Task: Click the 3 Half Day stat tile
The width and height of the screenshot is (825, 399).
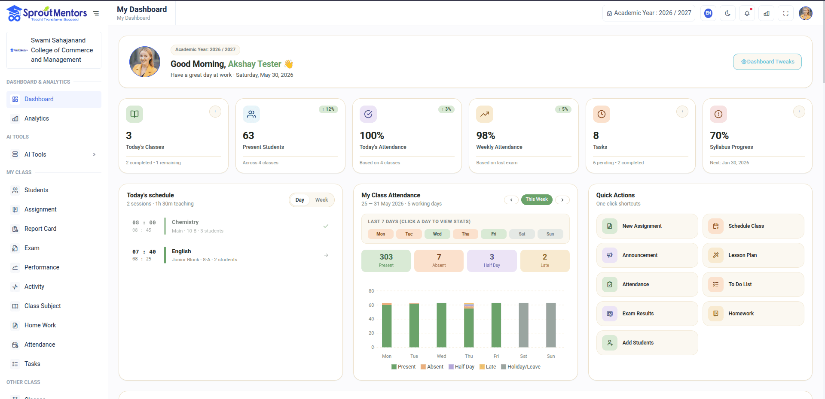Action: tap(492, 261)
